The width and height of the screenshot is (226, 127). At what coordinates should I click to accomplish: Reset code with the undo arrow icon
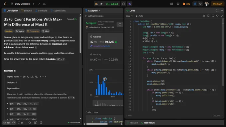coord(217,16)
